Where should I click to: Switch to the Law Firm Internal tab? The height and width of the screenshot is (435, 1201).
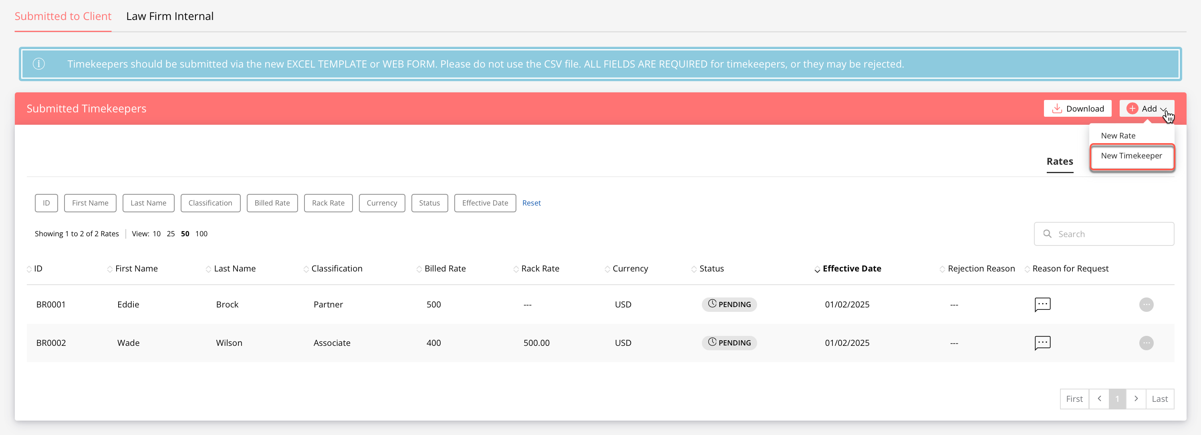[170, 15]
